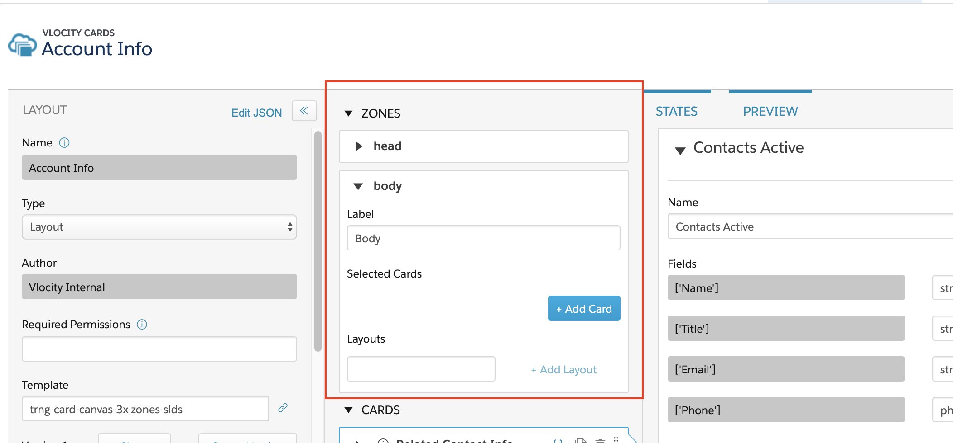This screenshot has width=953, height=443.
Task: Click the body zone Label field
Action: pos(484,238)
